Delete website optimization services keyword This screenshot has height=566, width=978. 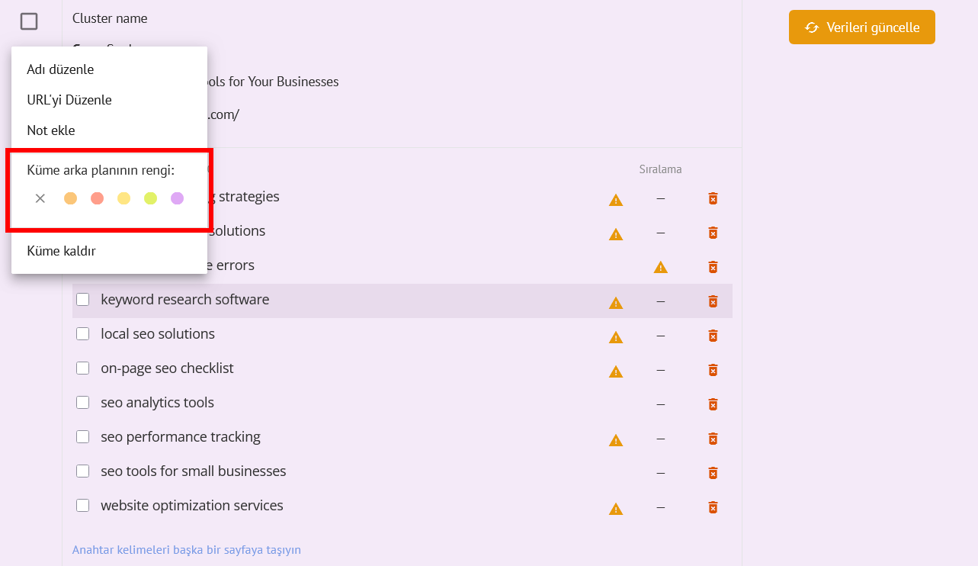713,507
